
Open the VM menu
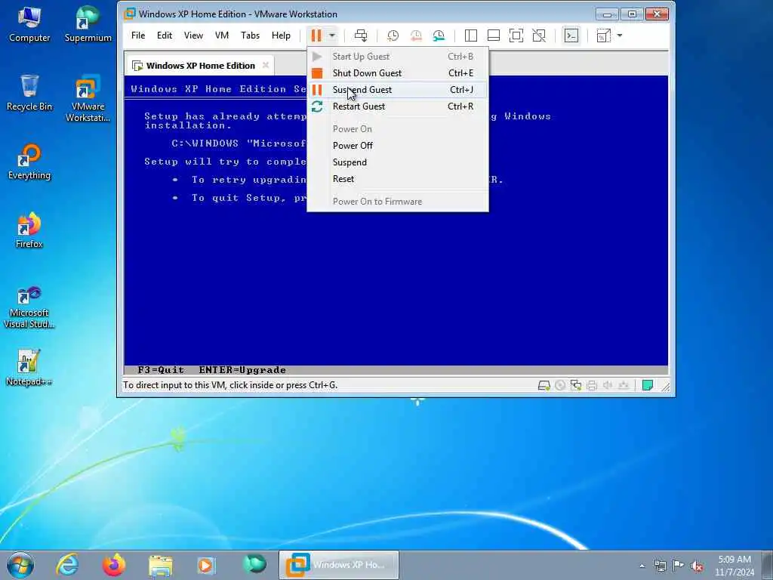(222, 35)
